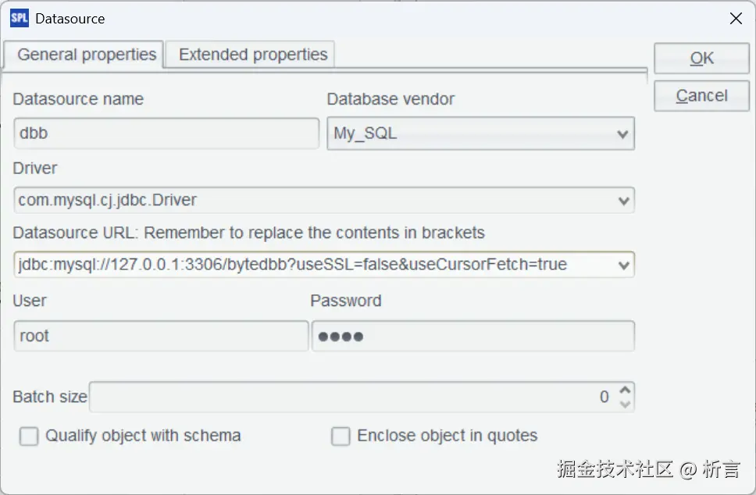This screenshot has width=756, height=495.
Task: Decrease Batch size with down arrow
Action: point(624,404)
